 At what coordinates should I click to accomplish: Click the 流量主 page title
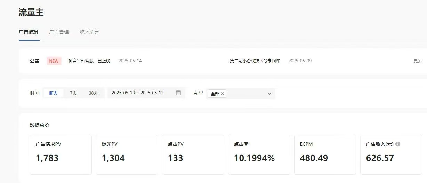click(x=31, y=12)
